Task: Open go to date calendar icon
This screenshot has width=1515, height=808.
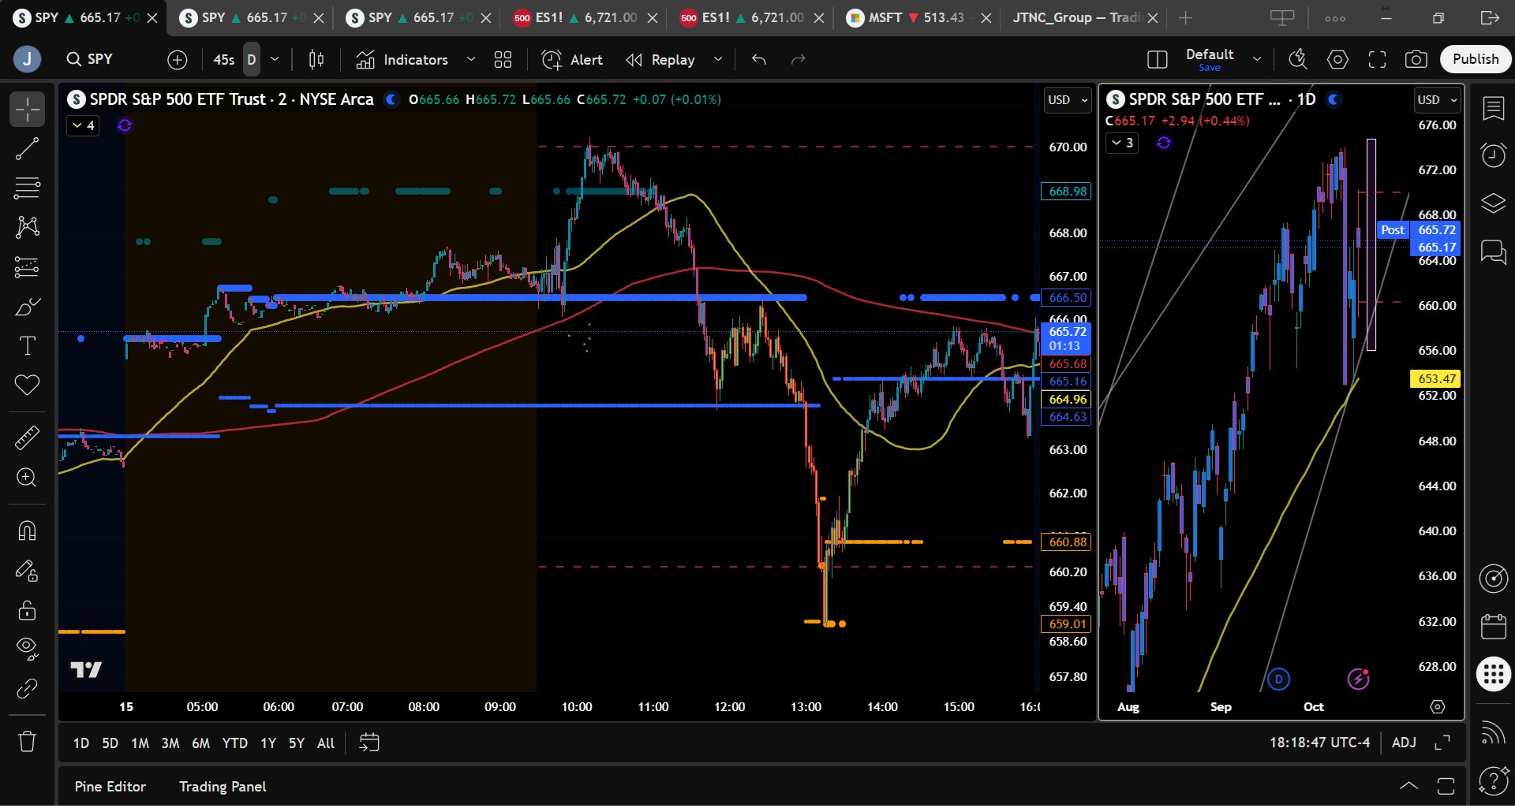Action: (368, 743)
